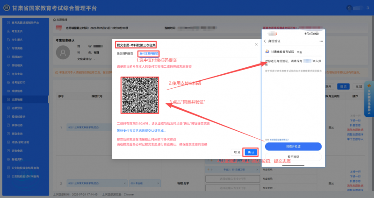The width and height of the screenshot is (374, 198).
Task: Click 下移一行 for 志愿 row 2
Action: 355,177
